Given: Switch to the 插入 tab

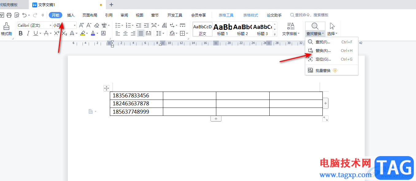Looking at the screenshot, I should click(x=71, y=15).
